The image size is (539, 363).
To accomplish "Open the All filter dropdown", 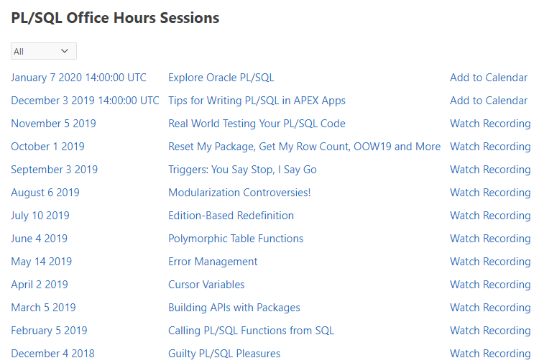I will (x=43, y=51).
